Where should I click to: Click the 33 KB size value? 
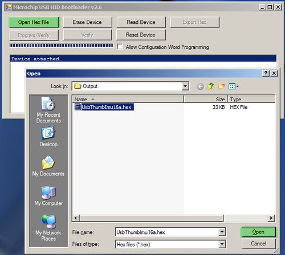pyautogui.click(x=218, y=107)
